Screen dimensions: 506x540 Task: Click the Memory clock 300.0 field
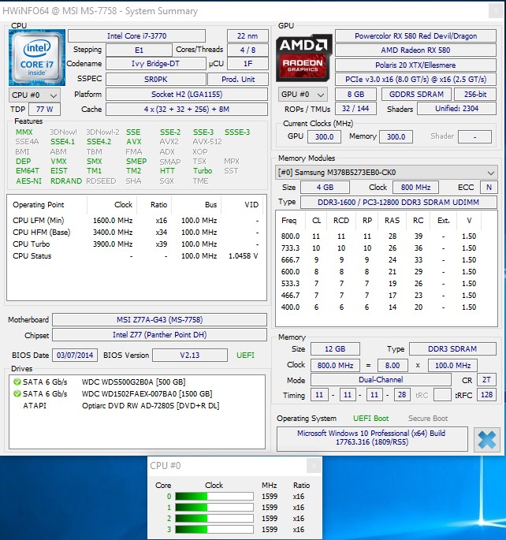[x=396, y=136]
